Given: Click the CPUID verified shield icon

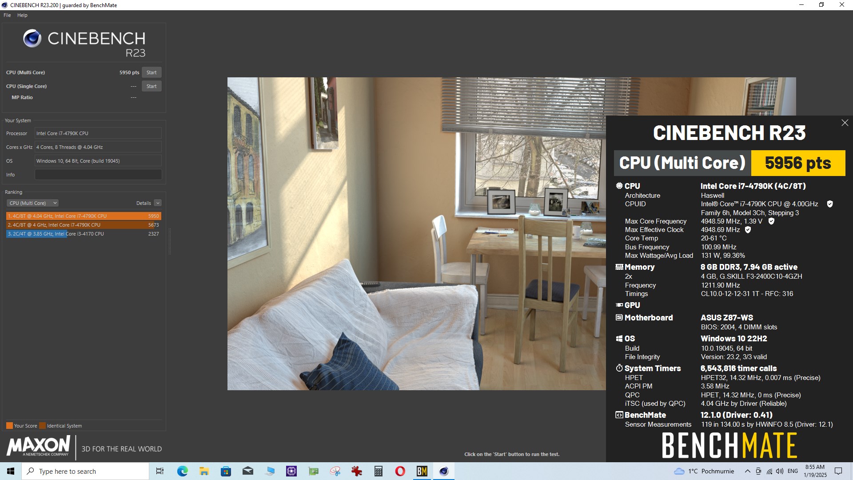Looking at the screenshot, I should click(x=829, y=204).
